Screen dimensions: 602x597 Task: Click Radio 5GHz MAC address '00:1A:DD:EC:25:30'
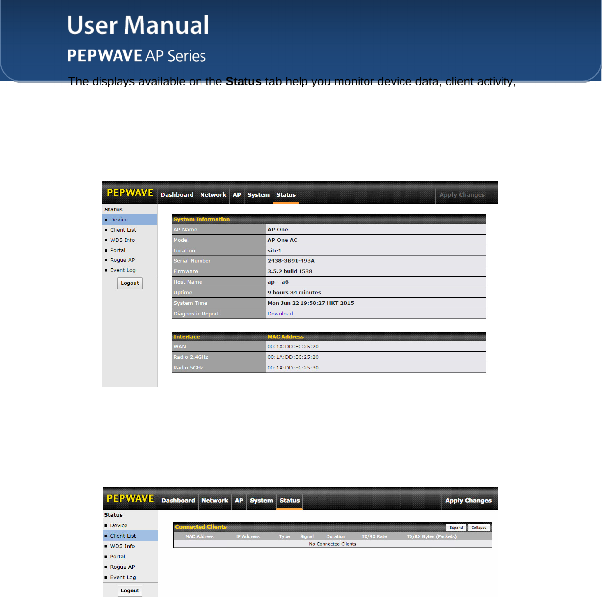[293, 368]
